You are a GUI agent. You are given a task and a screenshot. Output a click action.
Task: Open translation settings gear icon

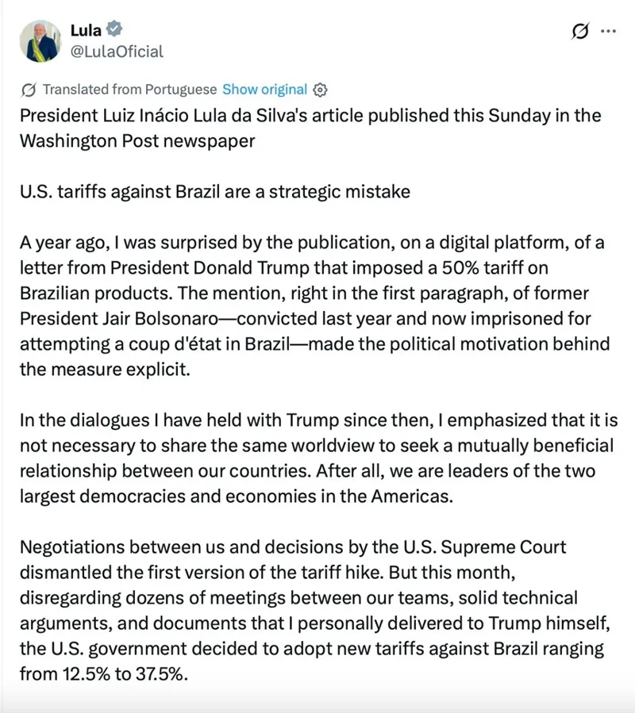point(320,90)
